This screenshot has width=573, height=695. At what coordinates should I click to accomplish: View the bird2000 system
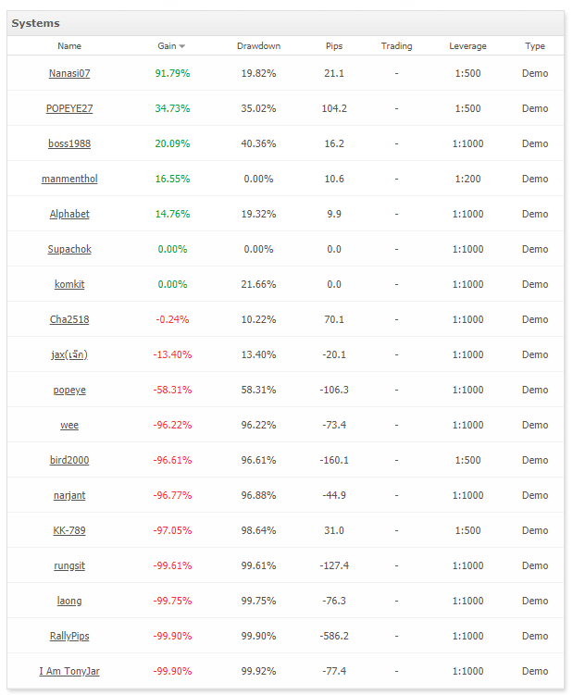(x=69, y=460)
